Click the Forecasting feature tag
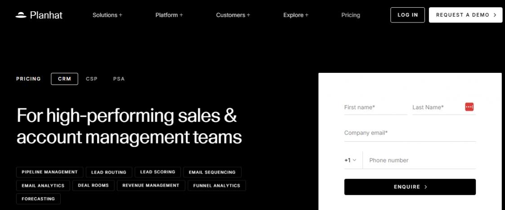 click(38, 199)
